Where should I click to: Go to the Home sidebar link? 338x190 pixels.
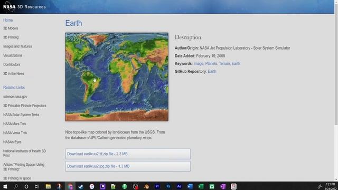[8, 20]
